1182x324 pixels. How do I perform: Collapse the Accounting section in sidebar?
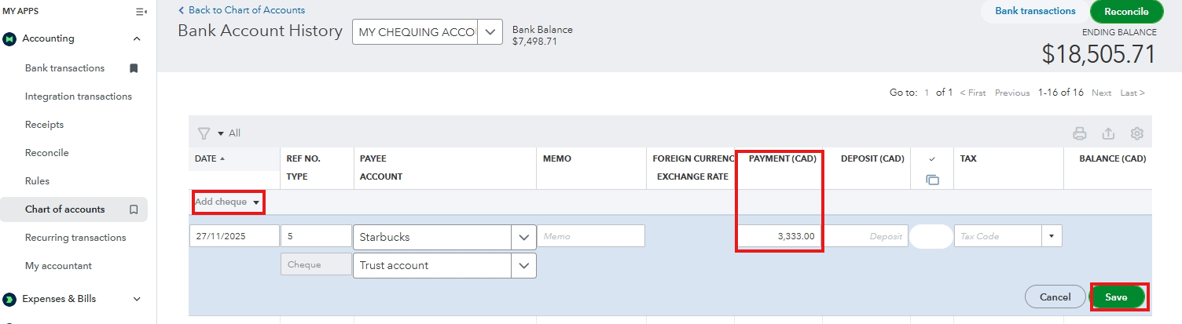[137, 38]
